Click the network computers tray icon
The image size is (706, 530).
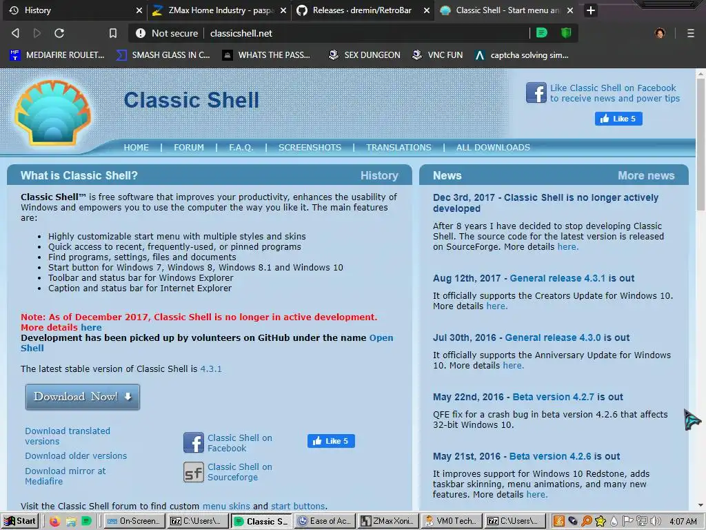[642, 521]
